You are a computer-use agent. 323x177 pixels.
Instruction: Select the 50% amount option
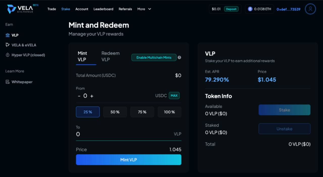(115, 112)
